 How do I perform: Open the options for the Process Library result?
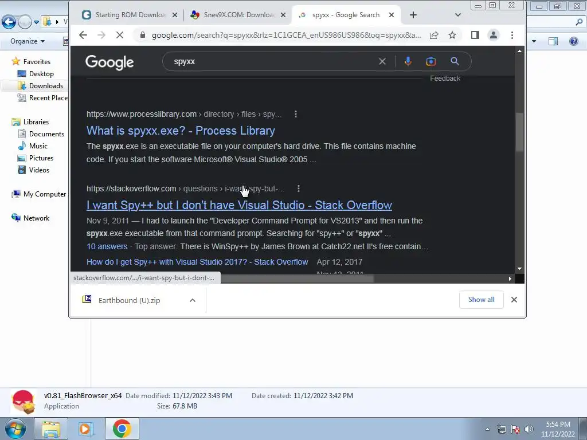point(296,114)
